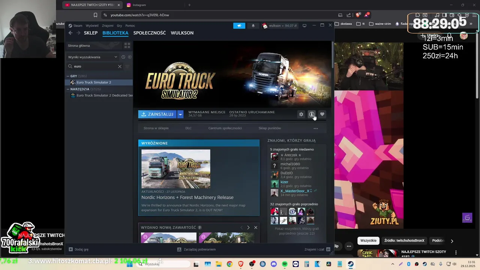This screenshot has width=480, height=270.
Task: Toggle ready-to-play filter icon
Action: point(130,57)
